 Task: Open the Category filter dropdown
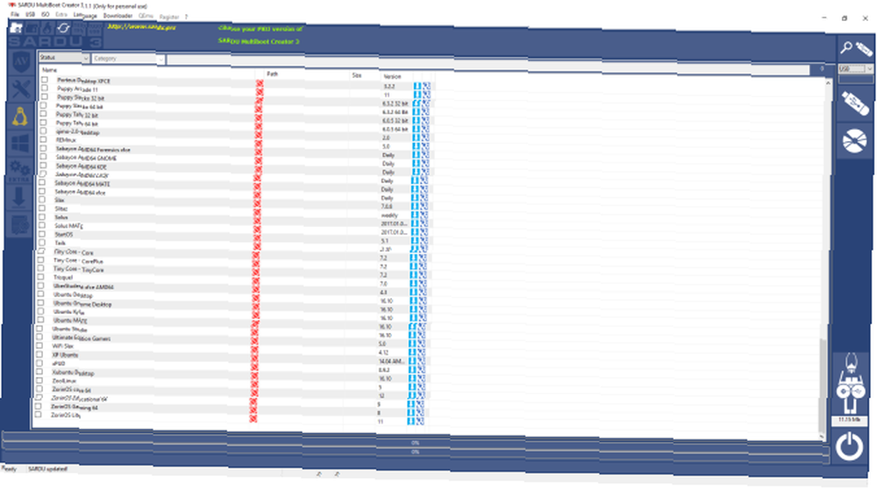129,59
